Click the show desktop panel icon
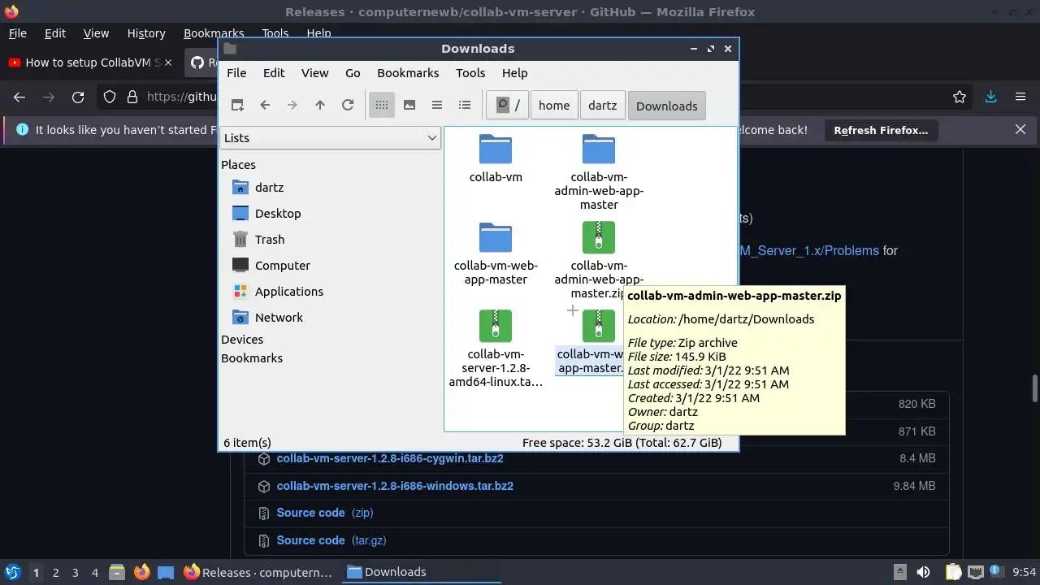This screenshot has height=585, width=1040. coord(166,572)
